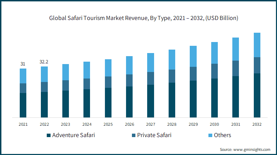The width and height of the screenshot is (277, 155).
Task: Select the Private Safari segment of the 2032 bar
Action: tap(257, 65)
